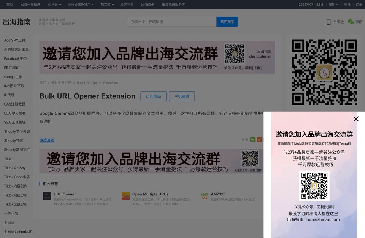The image size is (365, 238).
Task: Focus the 搜索一下 search input field
Action: tap(172, 22)
